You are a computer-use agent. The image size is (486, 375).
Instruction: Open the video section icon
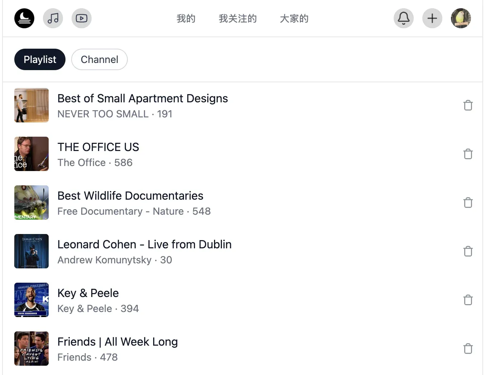click(82, 18)
